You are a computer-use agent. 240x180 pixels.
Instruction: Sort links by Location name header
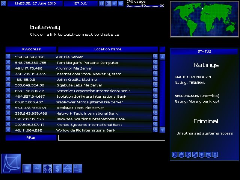[108, 49]
